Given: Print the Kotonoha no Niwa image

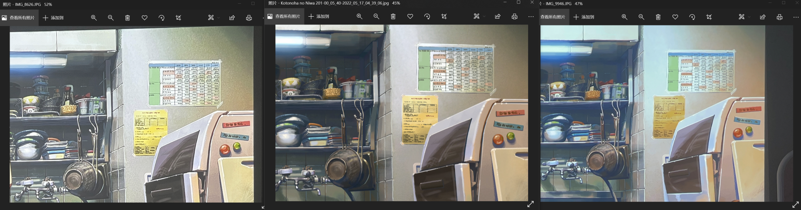Looking at the screenshot, I should click(x=514, y=17).
